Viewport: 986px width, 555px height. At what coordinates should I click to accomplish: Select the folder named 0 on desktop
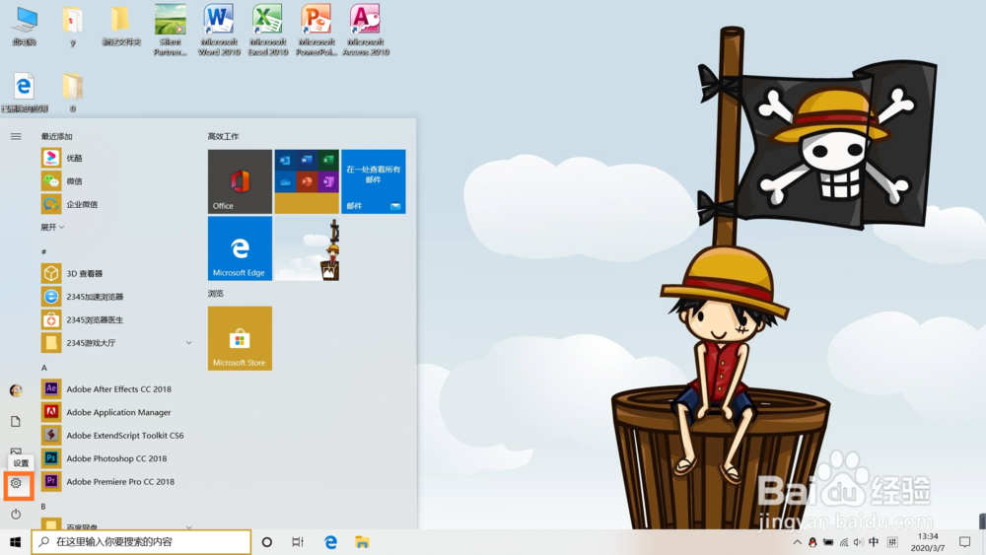pos(72,92)
